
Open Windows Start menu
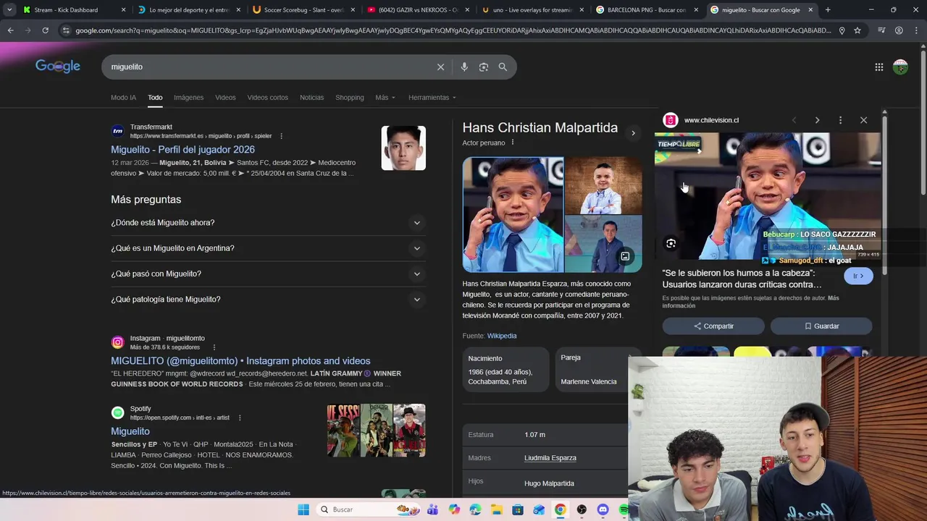click(x=303, y=509)
